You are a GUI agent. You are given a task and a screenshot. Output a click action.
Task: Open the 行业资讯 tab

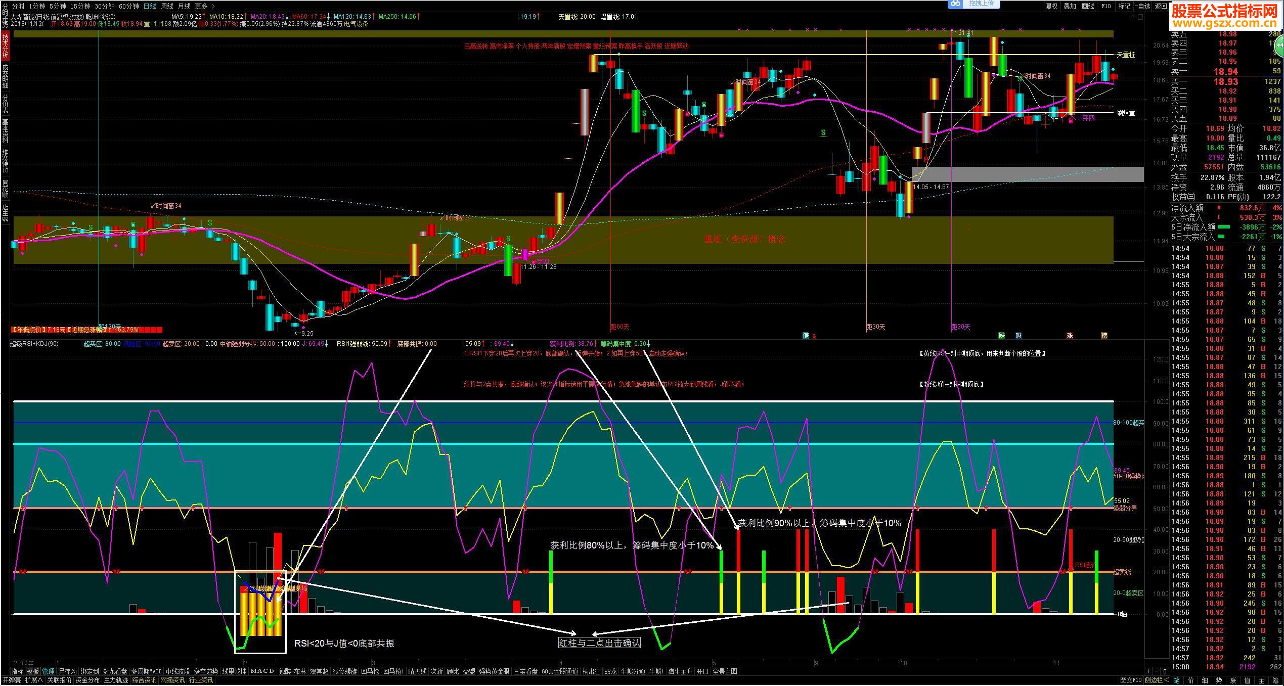pyautogui.click(x=201, y=680)
